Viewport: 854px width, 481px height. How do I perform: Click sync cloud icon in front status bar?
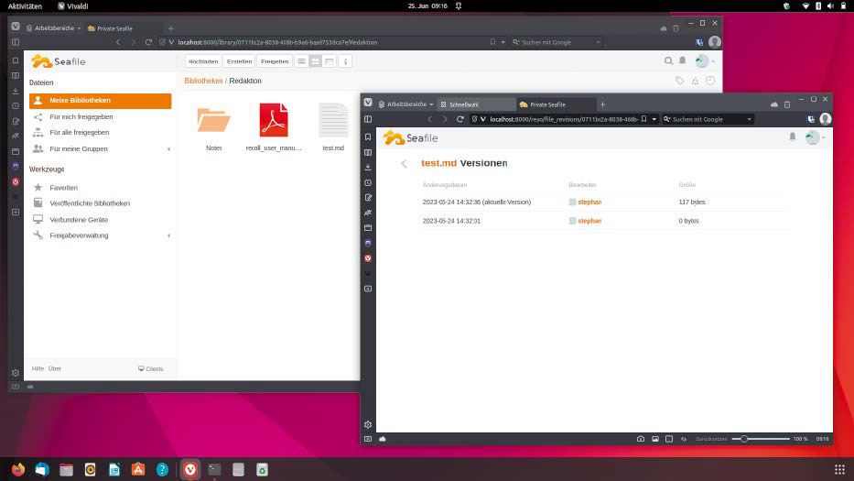point(383,439)
